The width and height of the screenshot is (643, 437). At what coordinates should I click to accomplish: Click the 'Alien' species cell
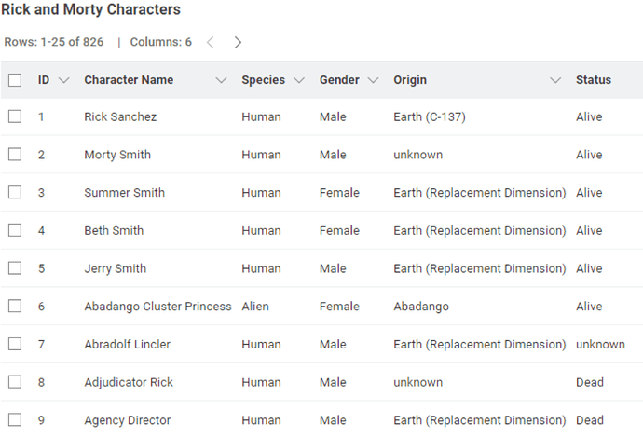click(x=255, y=307)
